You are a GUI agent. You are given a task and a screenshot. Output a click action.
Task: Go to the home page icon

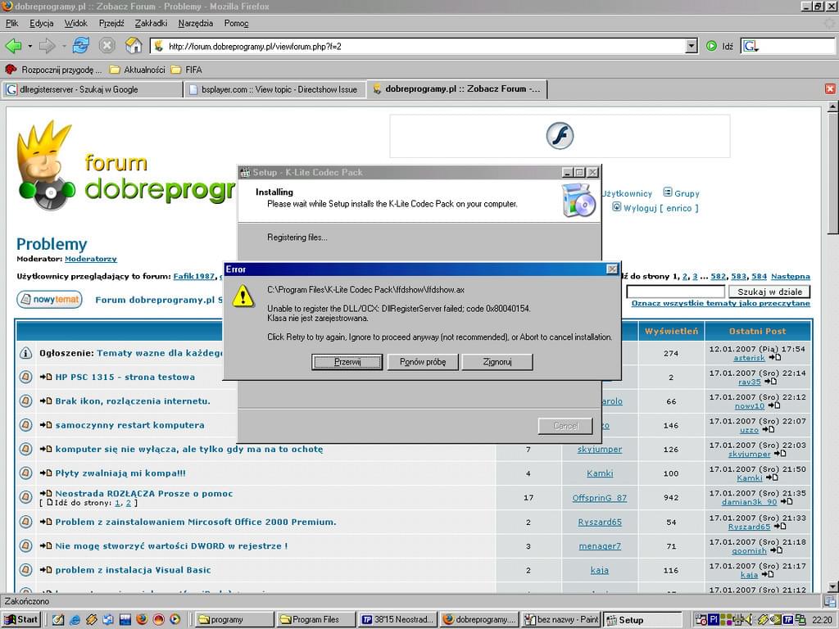tap(134, 46)
